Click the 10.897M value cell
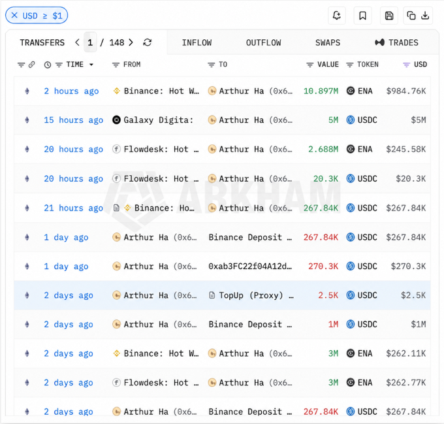 coord(321,91)
